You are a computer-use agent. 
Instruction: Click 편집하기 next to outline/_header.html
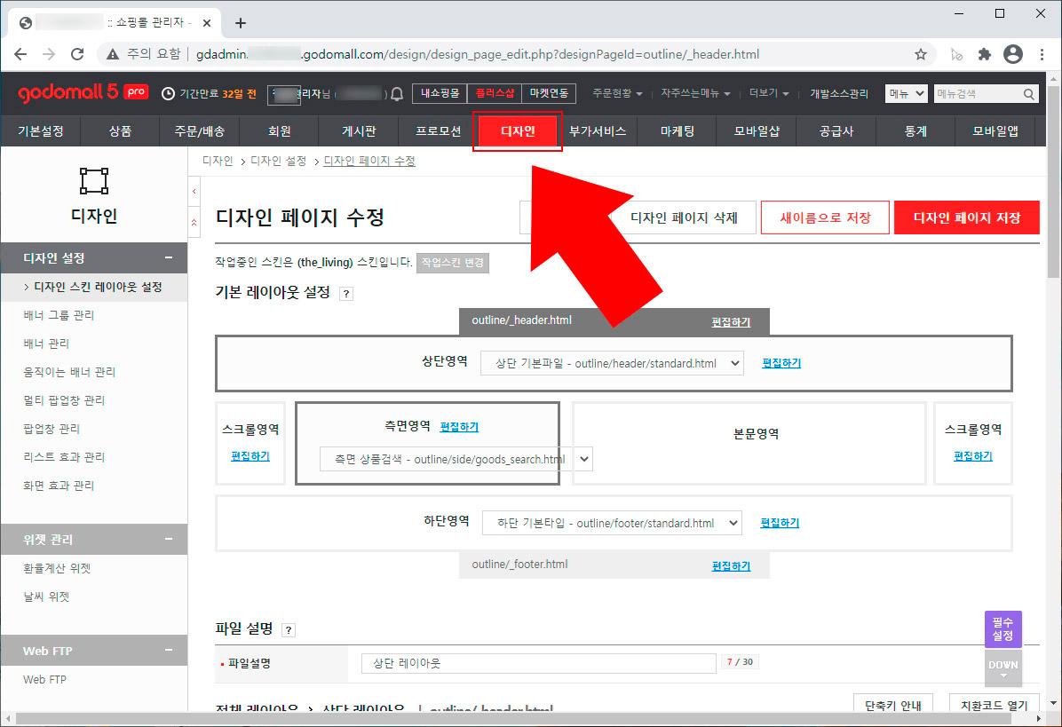[731, 322]
